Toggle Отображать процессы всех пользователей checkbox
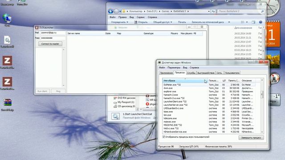 (x=163, y=137)
